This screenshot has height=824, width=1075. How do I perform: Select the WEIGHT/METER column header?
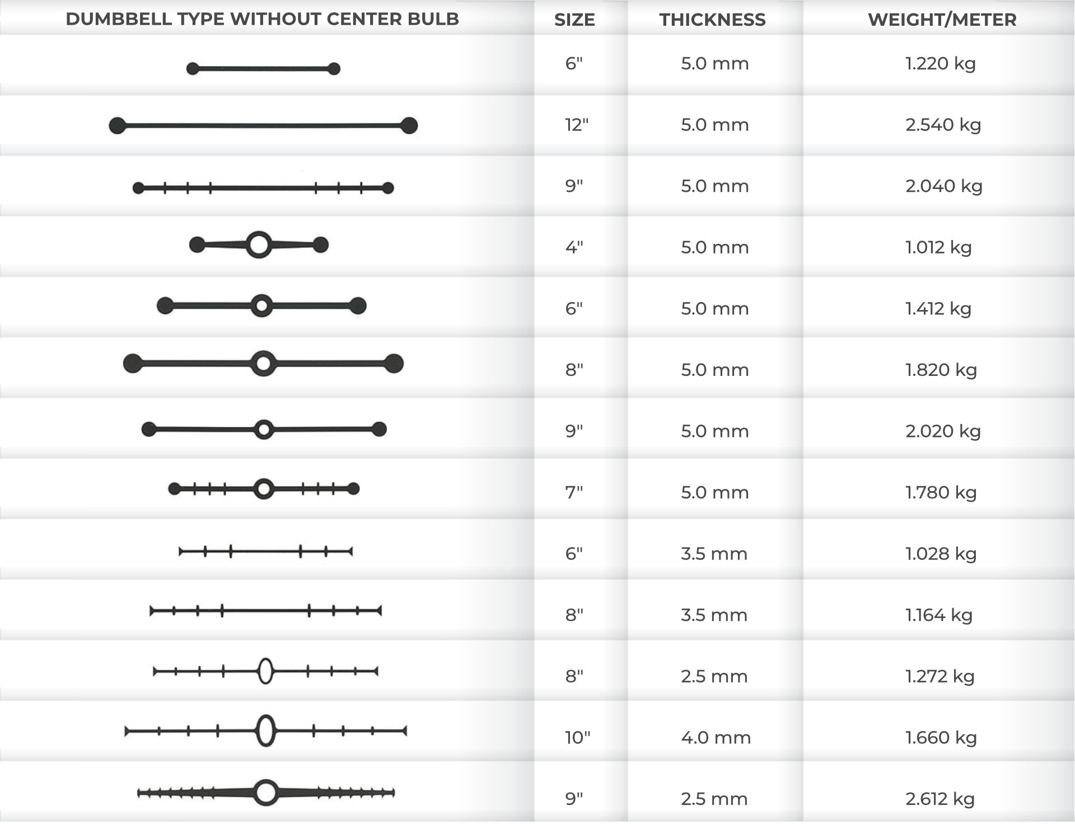click(x=942, y=20)
